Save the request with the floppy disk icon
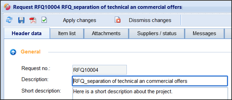The width and height of the screenshot is (232, 100). pos(21,20)
